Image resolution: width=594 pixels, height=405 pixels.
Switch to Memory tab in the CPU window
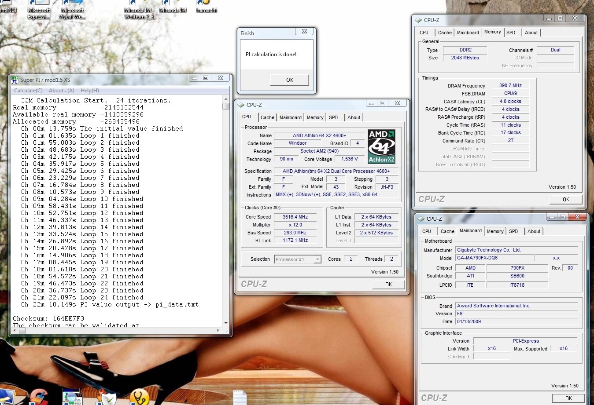(315, 117)
